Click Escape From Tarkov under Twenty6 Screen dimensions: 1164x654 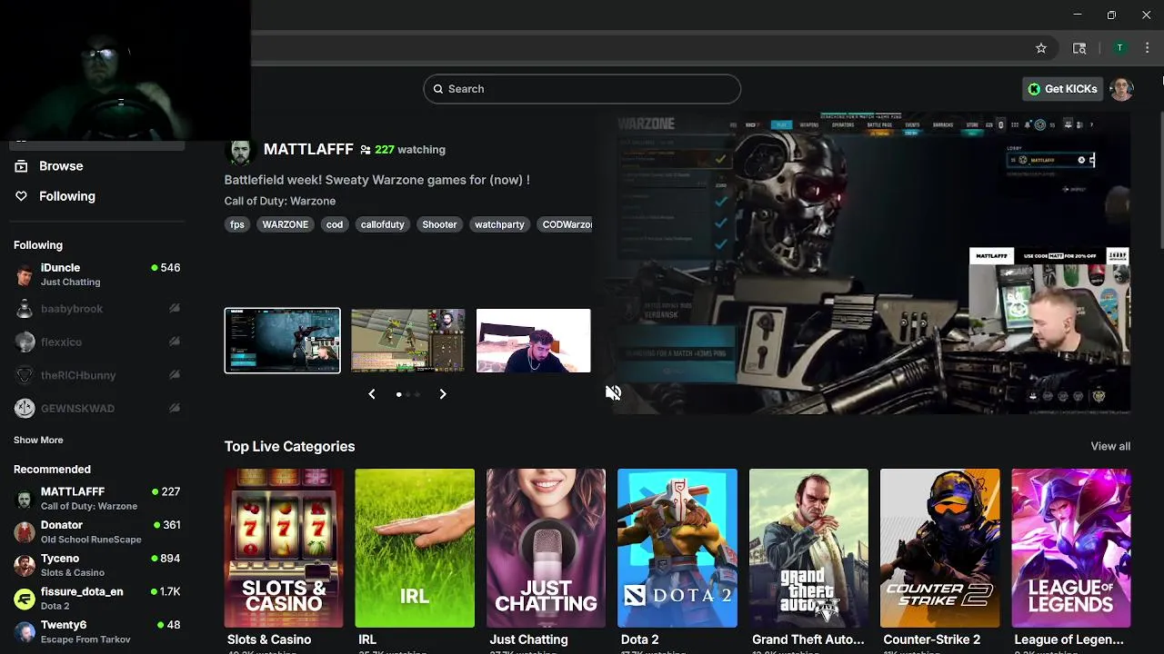(85, 639)
